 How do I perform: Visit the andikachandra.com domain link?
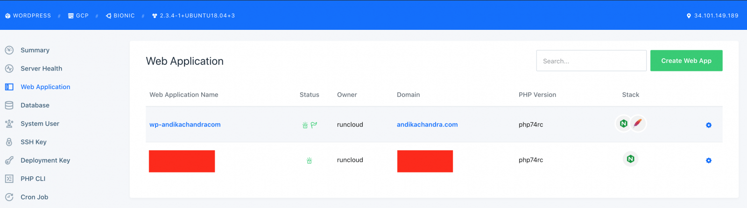(427, 125)
